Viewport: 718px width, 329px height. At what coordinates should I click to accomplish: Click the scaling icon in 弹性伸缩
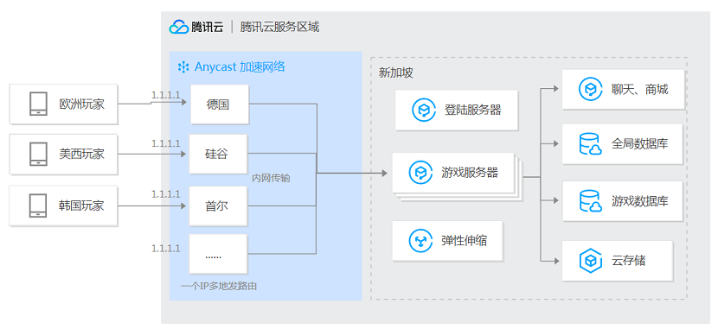[x=420, y=240]
